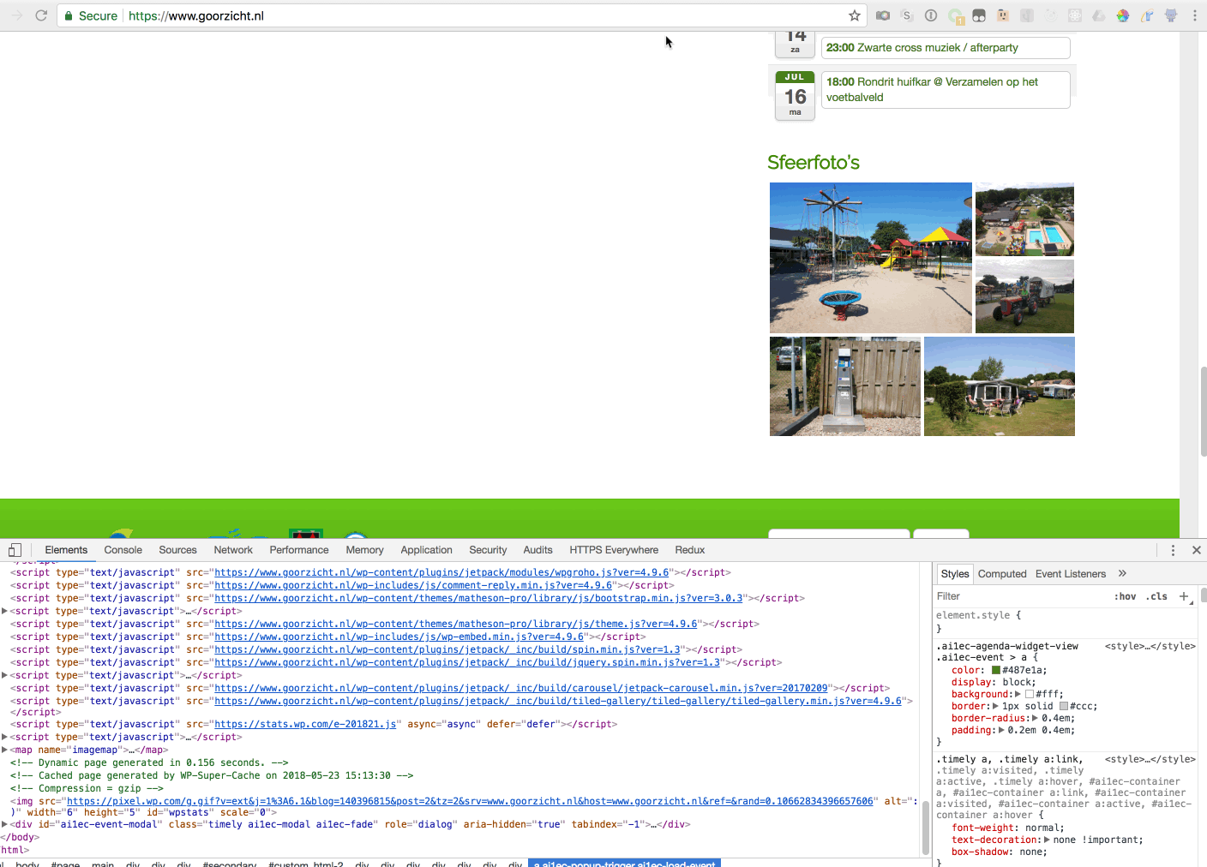The width and height of the screenshot is (1207, 867).
Task: Open the Application tab
Action: click(x=426, y=550)
